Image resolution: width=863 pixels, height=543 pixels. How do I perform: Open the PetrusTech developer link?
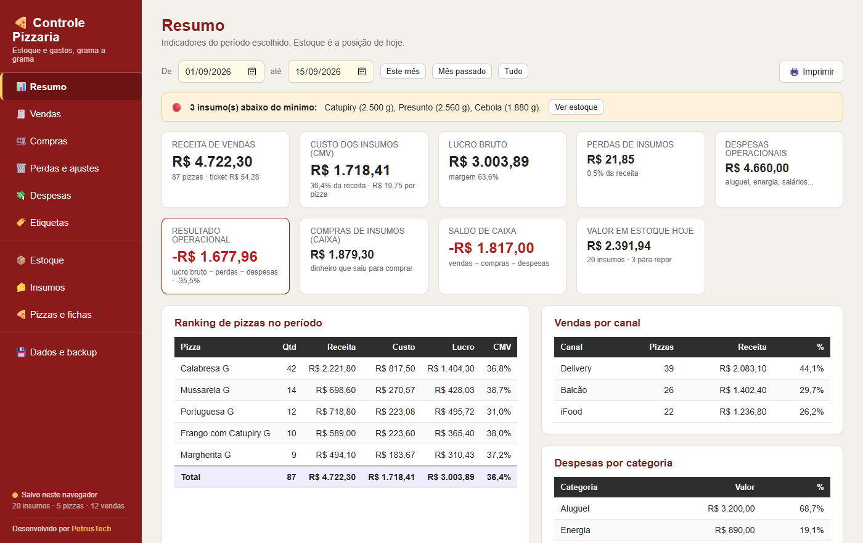(x=91, y=529)
